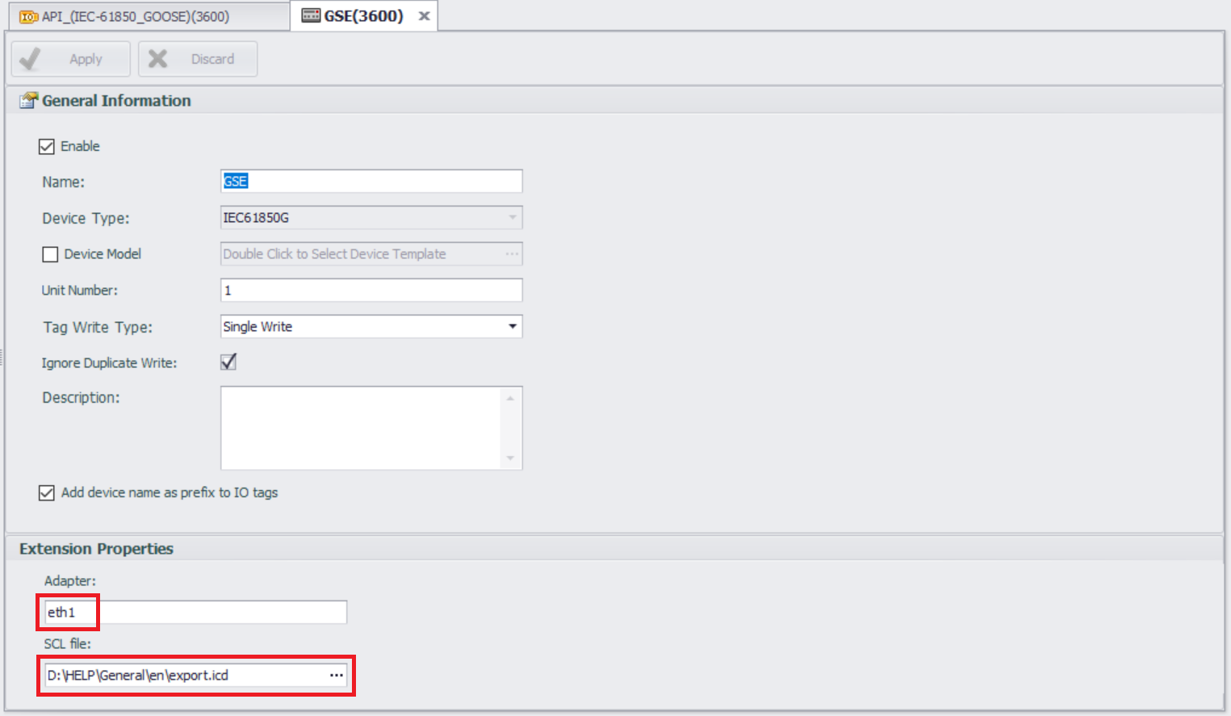Check the Device Model checkbox
1231x716 pixels.
pyautogui.click(x=50, y=254)
